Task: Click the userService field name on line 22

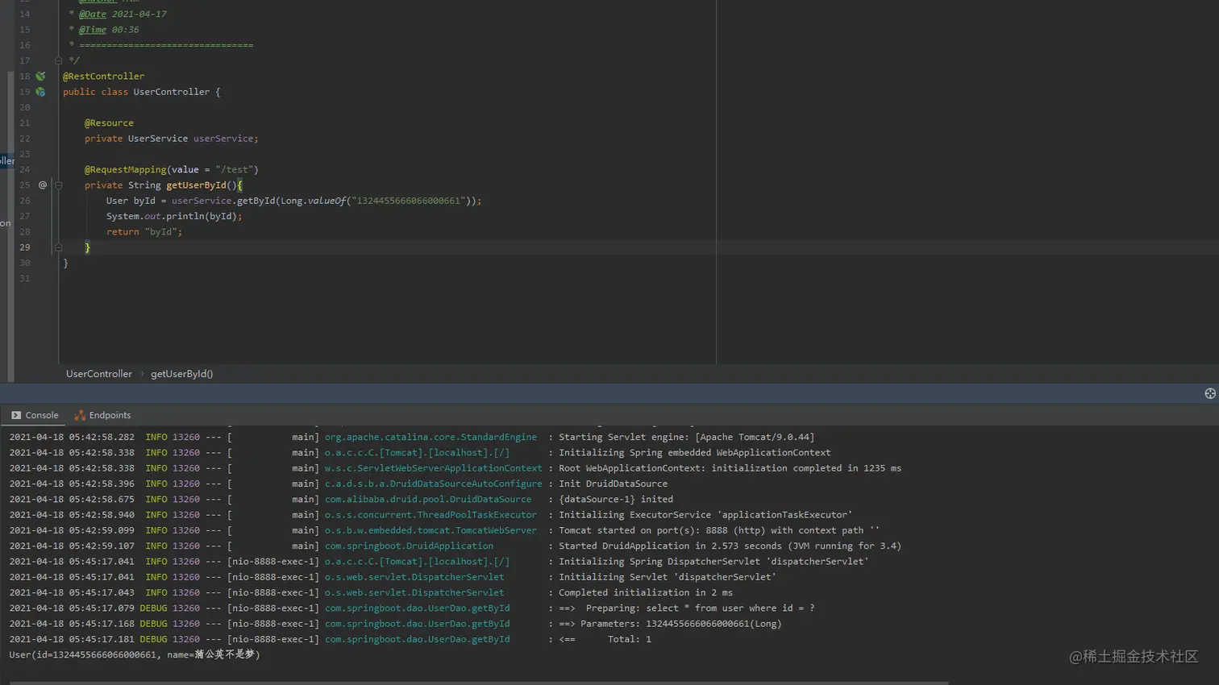Action: tap(223, 139)
